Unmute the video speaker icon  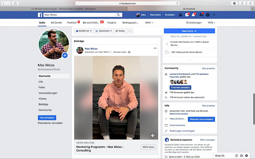point(153,136)
